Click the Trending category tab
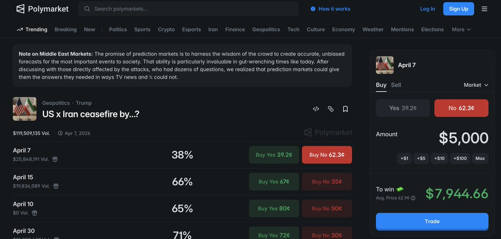This screenshot has width=501, height=239. pyautogui.click(x=32, y=30)
